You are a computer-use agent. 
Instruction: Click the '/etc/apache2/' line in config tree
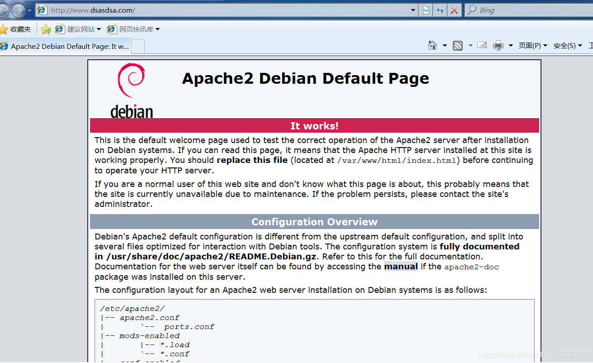click(x=132, y=309)
